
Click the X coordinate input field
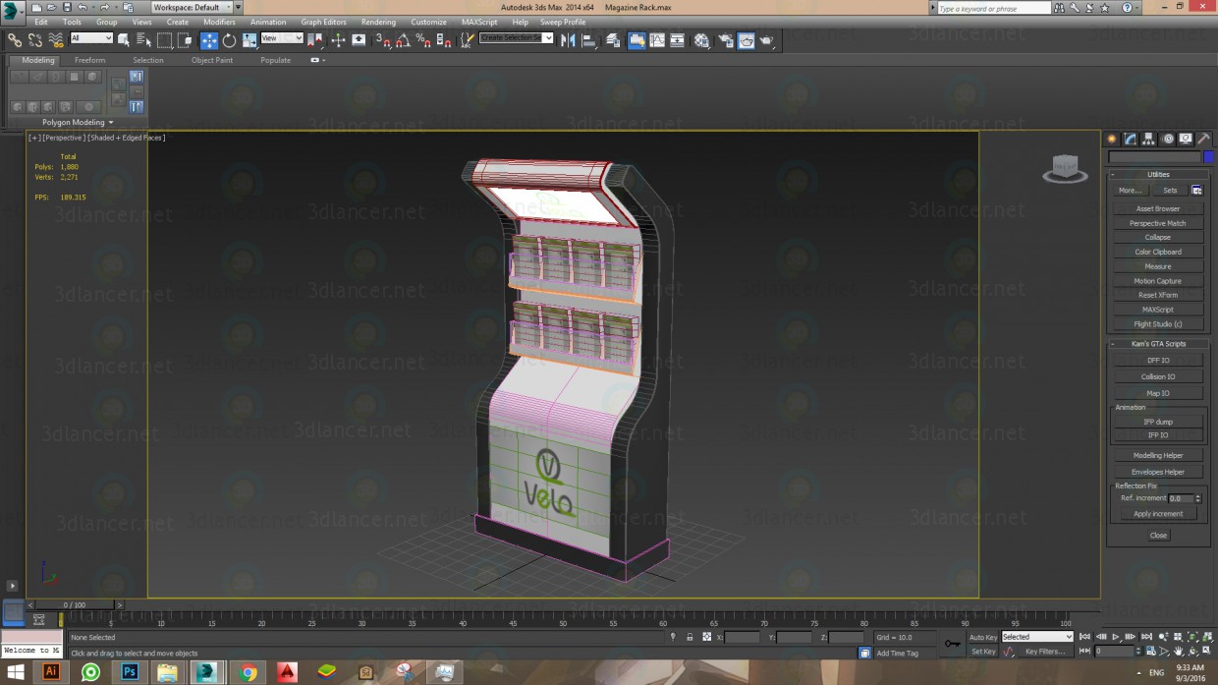743,637
